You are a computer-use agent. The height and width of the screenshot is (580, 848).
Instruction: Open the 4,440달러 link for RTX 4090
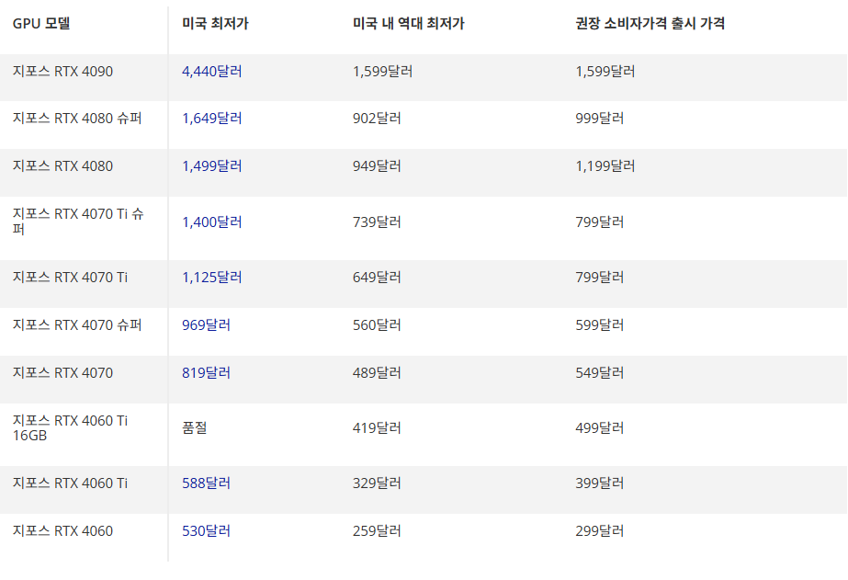point(212,72)
